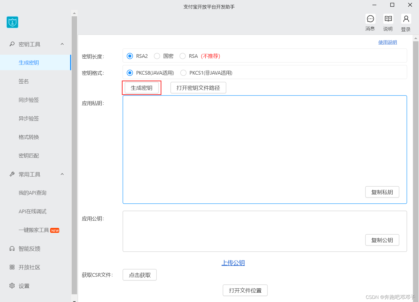Click the Alipay shield logo icon

point(12,22)
